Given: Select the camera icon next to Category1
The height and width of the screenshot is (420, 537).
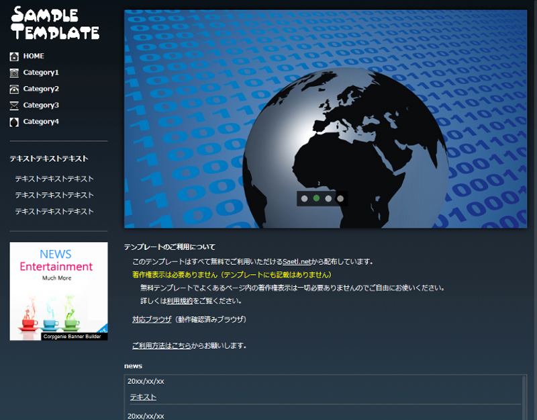Looking at the screenshot, I should tap(14, 73).
